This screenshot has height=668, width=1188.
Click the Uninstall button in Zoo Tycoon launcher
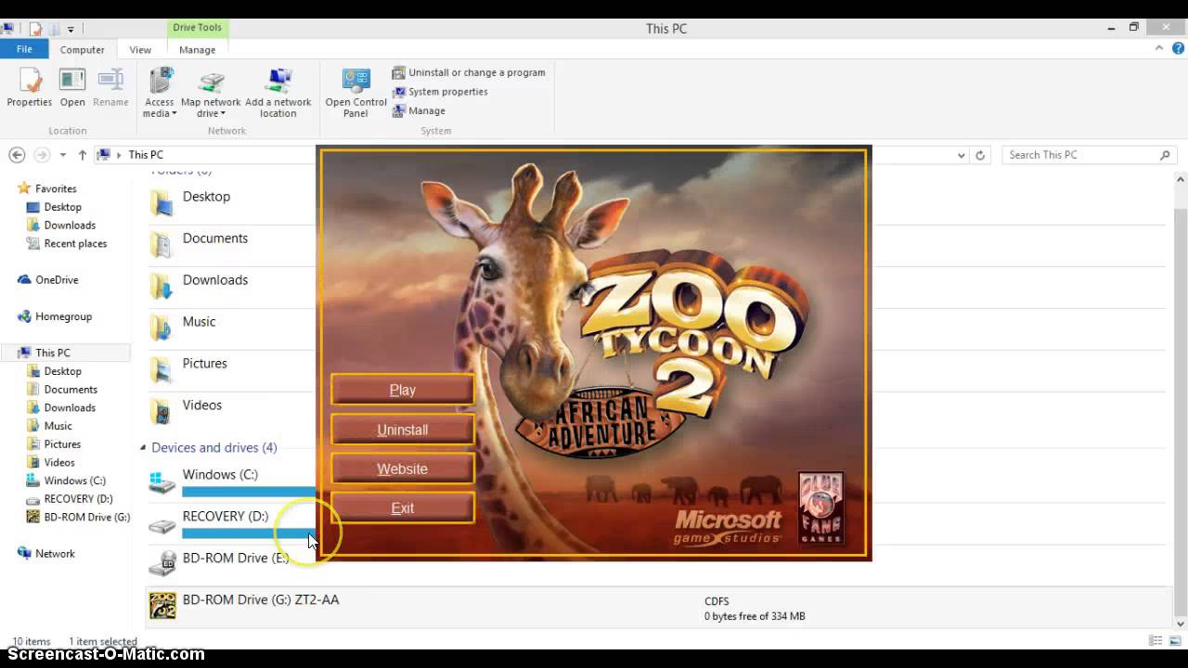(403, 430)
